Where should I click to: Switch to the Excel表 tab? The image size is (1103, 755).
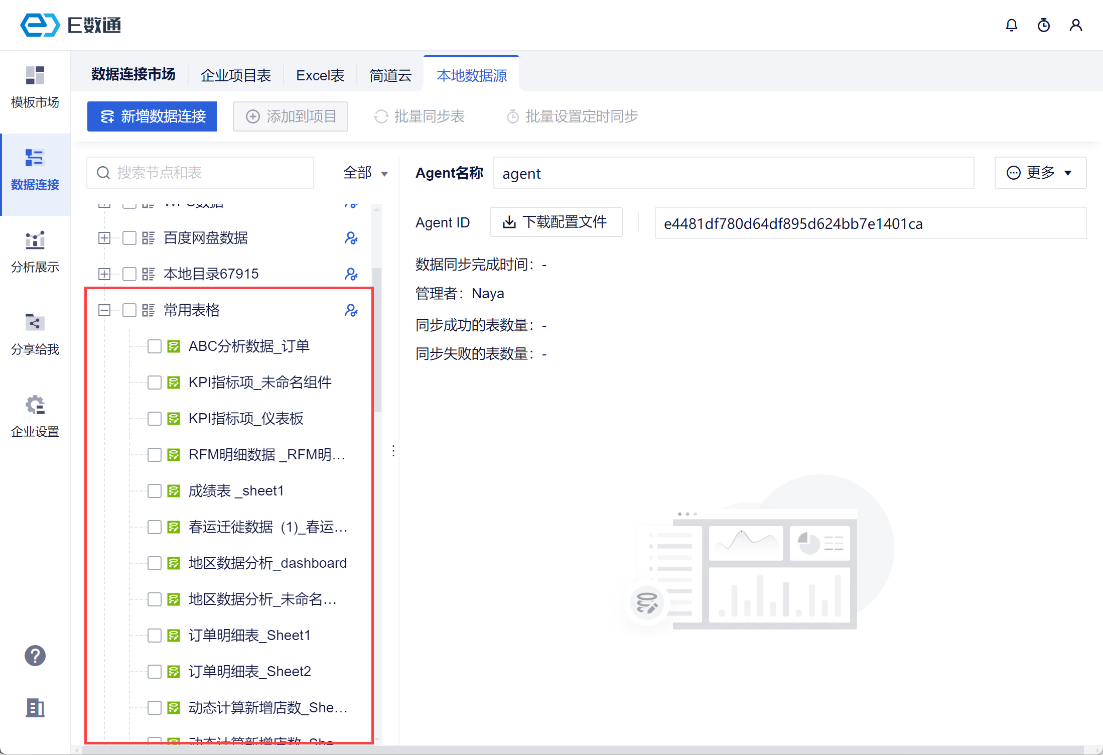click(x=320, y=75)
